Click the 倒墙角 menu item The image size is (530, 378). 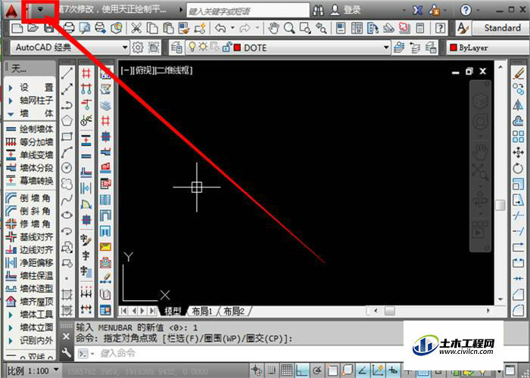tap(30, 198)
